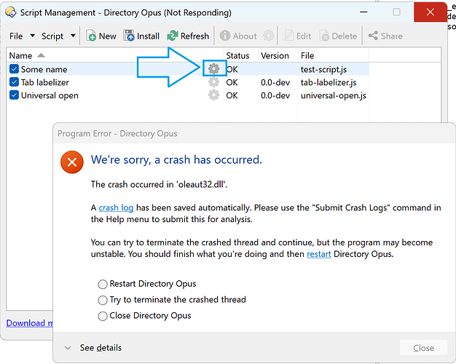The width and height of the screenshot is (456, 364).
Task: Sort by the Name column header
Action: tap(115, 55)
